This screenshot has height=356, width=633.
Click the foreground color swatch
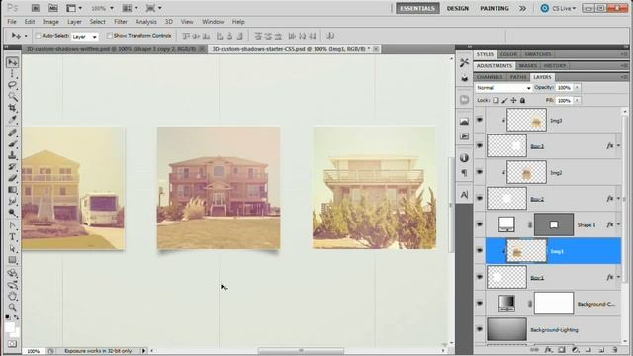point(9,327)
